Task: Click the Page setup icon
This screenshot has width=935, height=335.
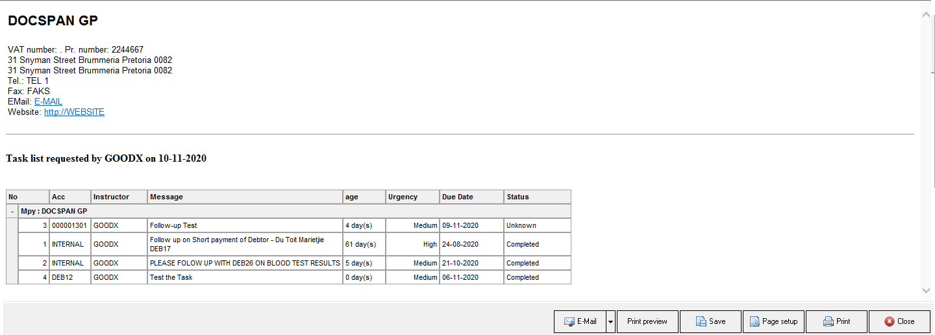Action: click(754, 321)
